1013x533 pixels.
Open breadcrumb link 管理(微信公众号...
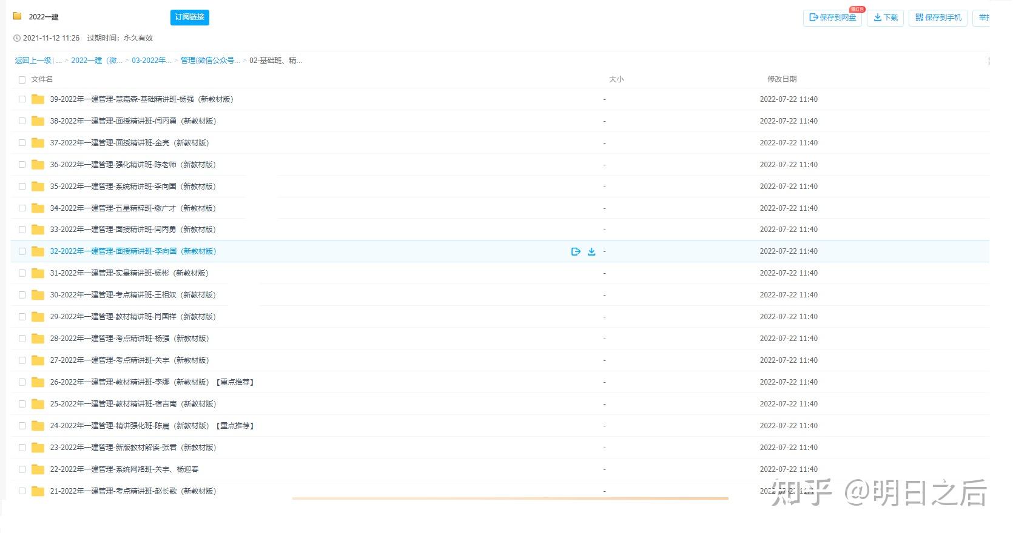point(210,61)
